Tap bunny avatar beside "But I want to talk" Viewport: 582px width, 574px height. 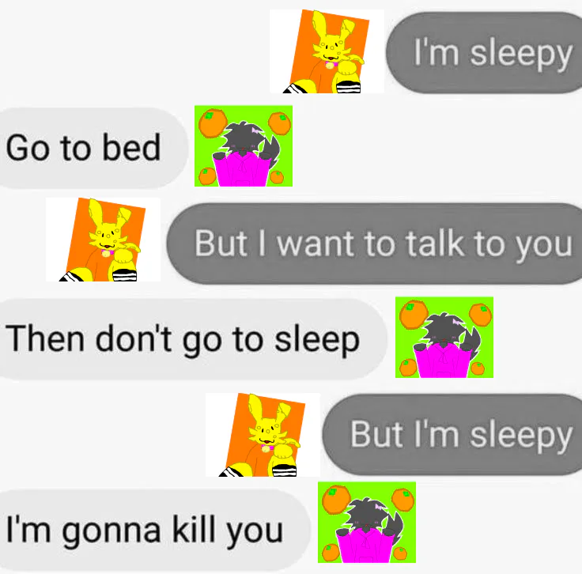(103, 240)
